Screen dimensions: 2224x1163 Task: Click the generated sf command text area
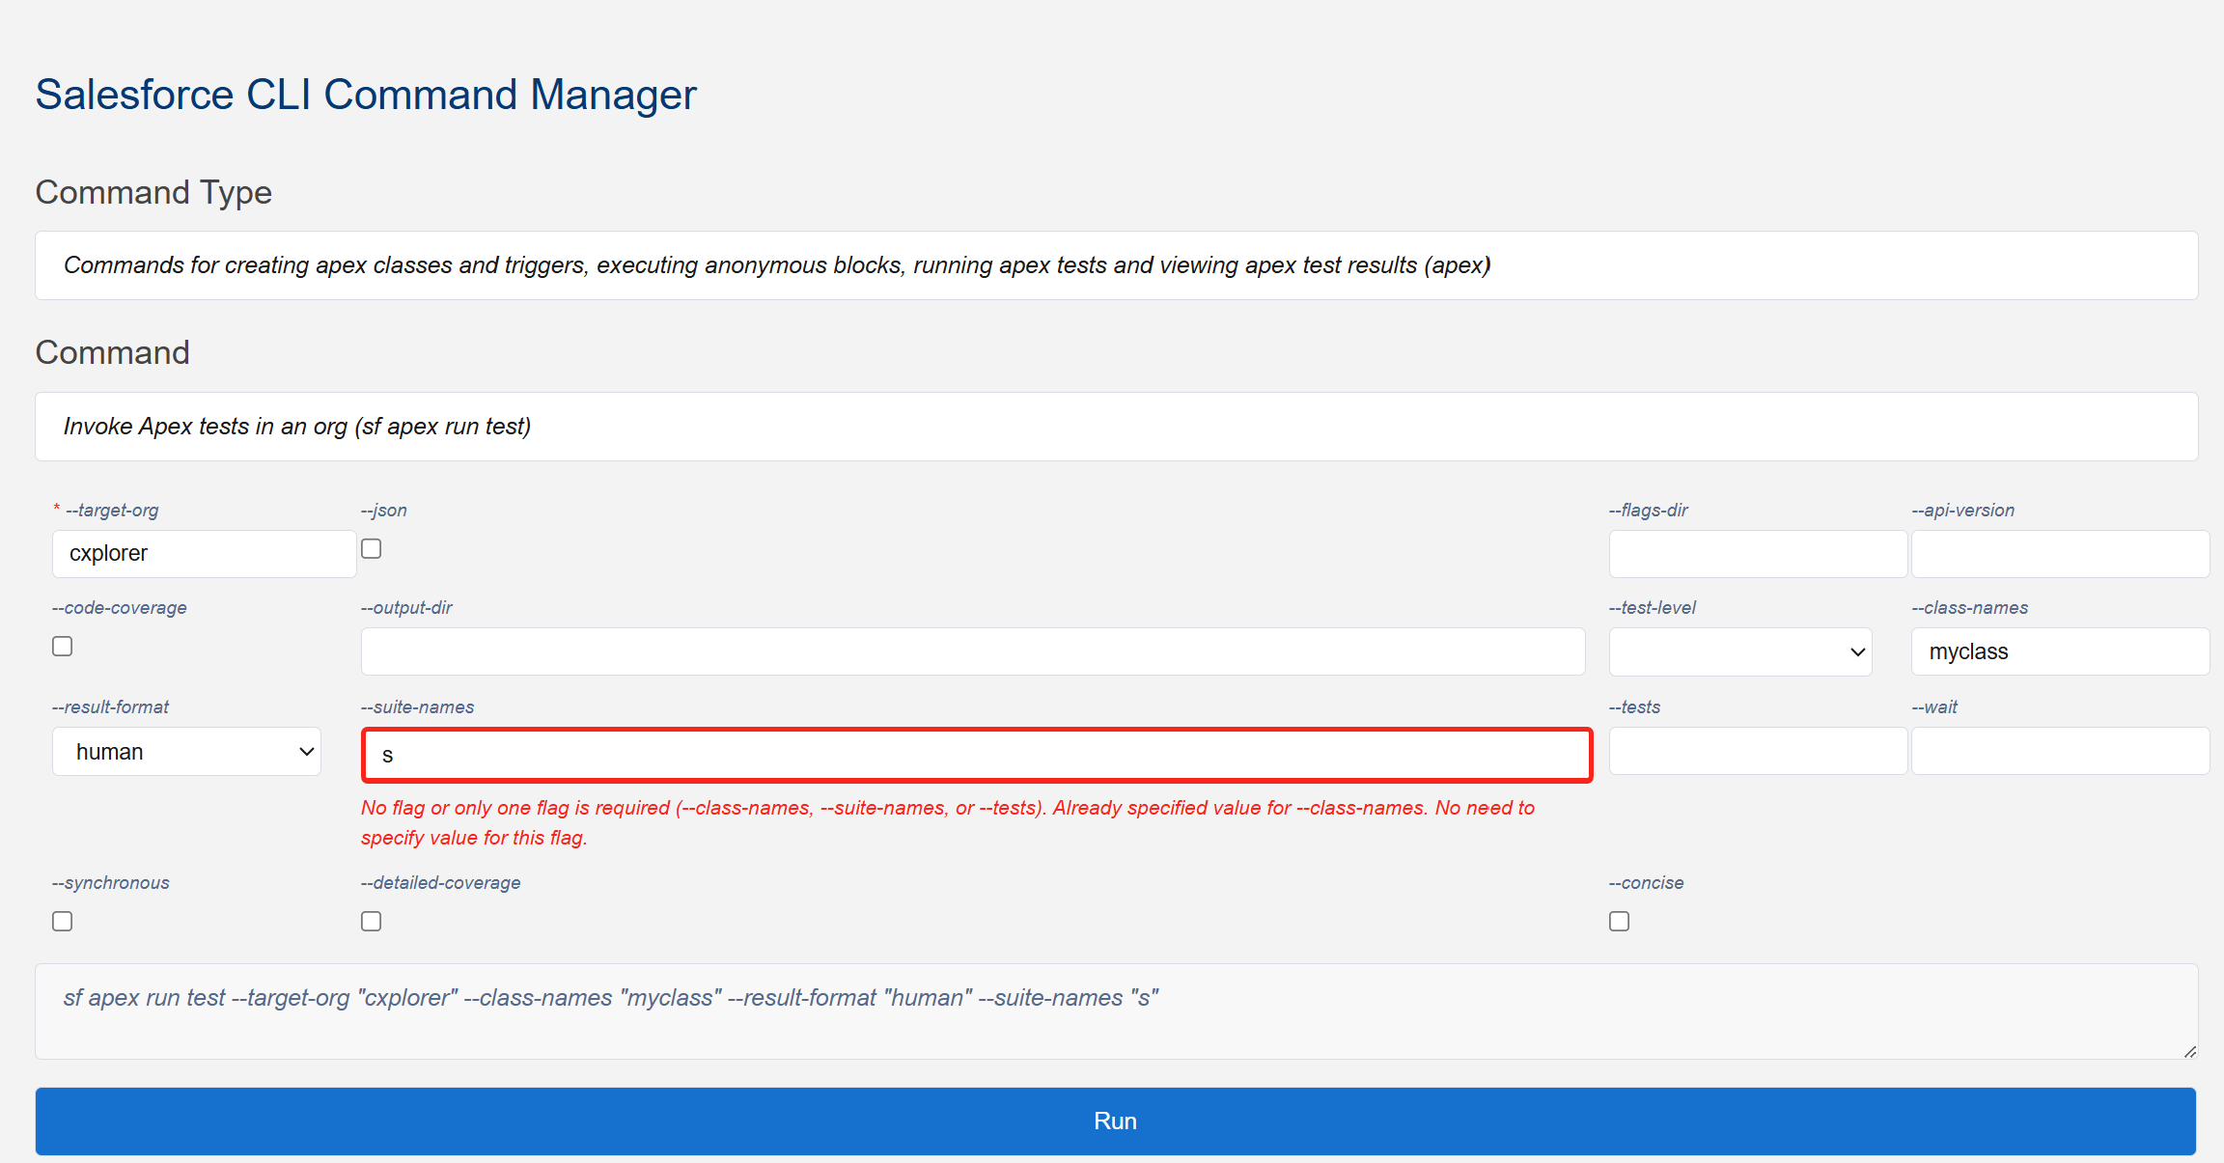(1116, 1011)
